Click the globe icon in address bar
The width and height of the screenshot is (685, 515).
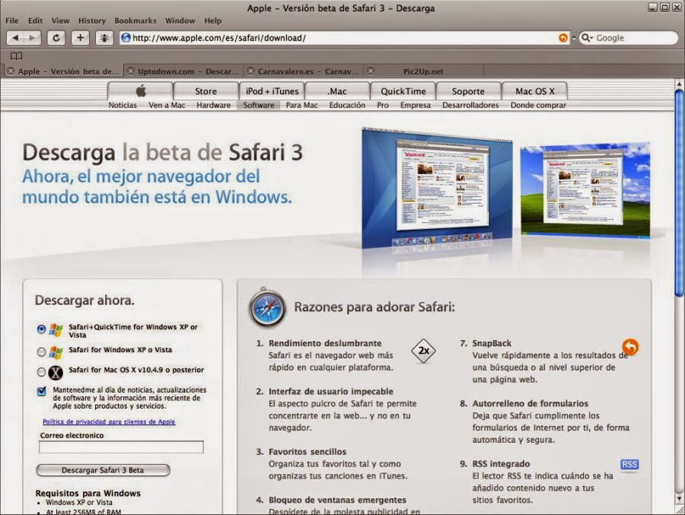[x=126, y=38]
